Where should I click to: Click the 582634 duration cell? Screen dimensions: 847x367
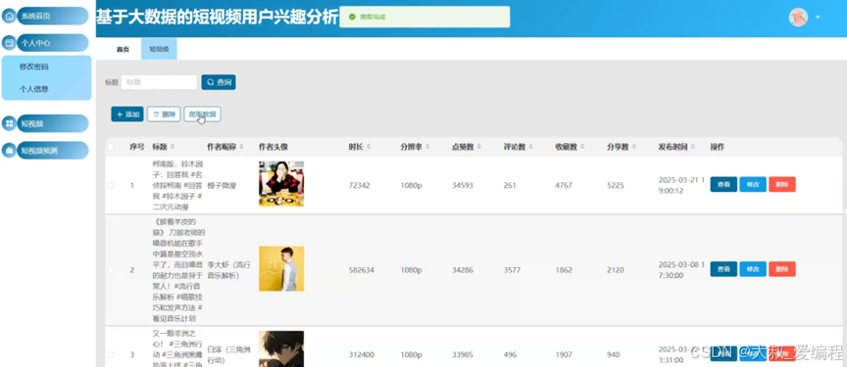pyautogui.click(x=362, y=270)
